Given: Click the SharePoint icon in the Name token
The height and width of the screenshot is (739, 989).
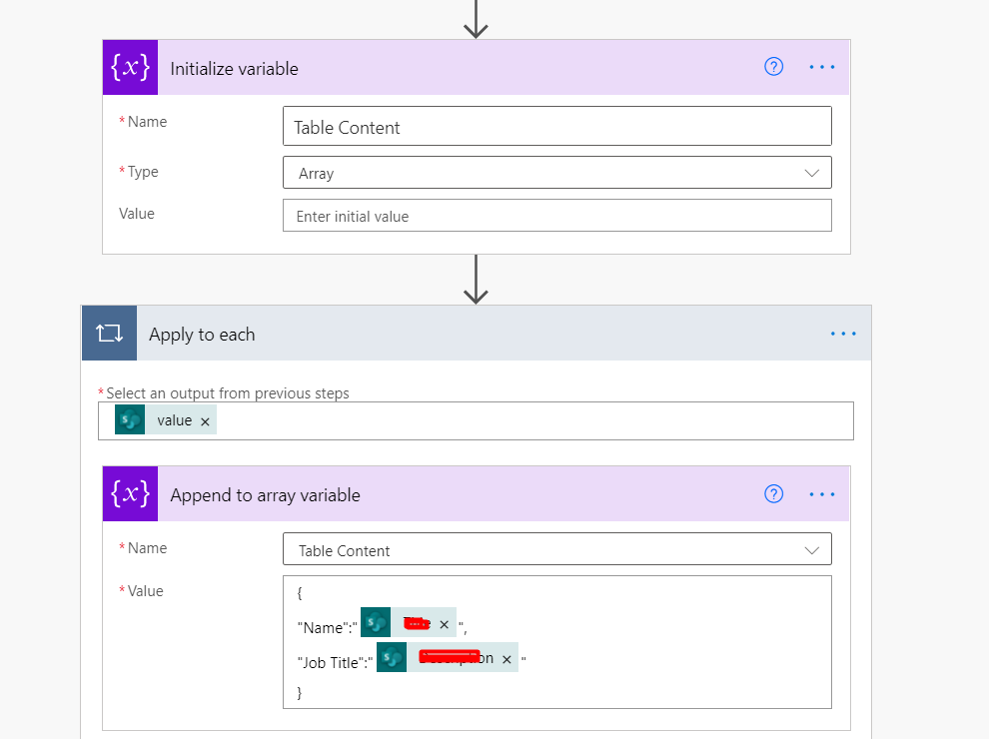Looking at the screenshot, I should pos(375,622).
